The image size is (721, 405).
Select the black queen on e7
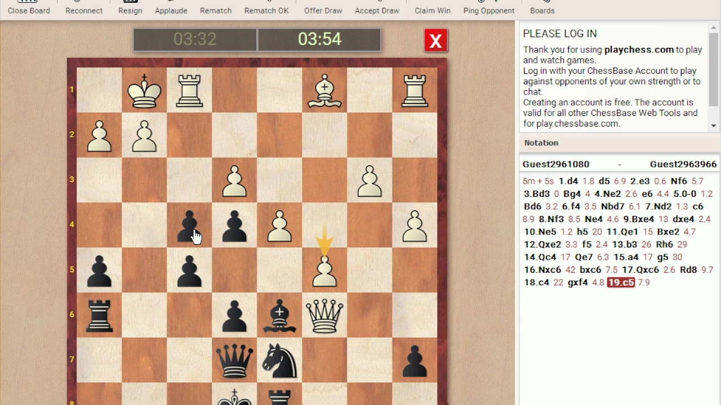pos(234,361)
